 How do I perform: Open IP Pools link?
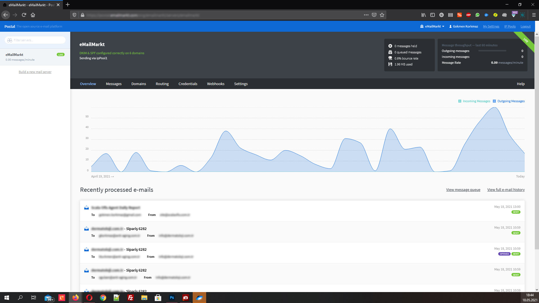[510, 26]
